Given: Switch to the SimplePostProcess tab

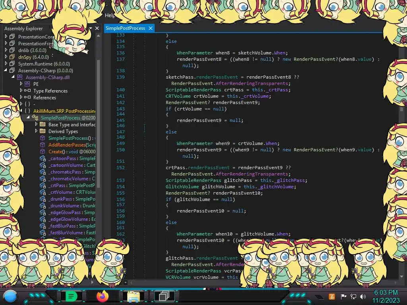Looking at the screenshot, I should (x=125, y=28).
